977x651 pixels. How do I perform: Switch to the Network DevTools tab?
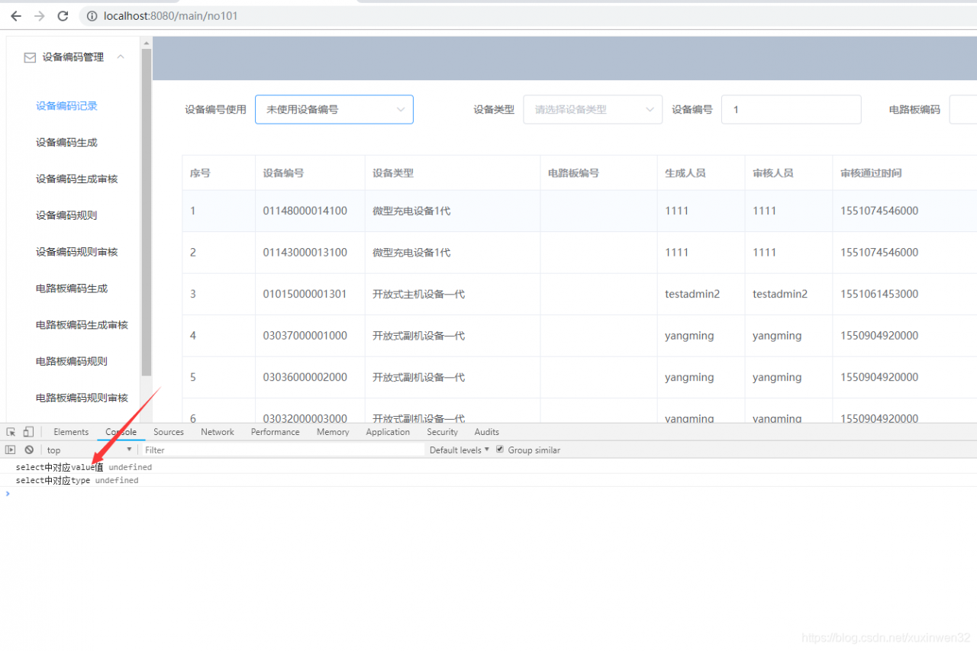coord(218,432)
